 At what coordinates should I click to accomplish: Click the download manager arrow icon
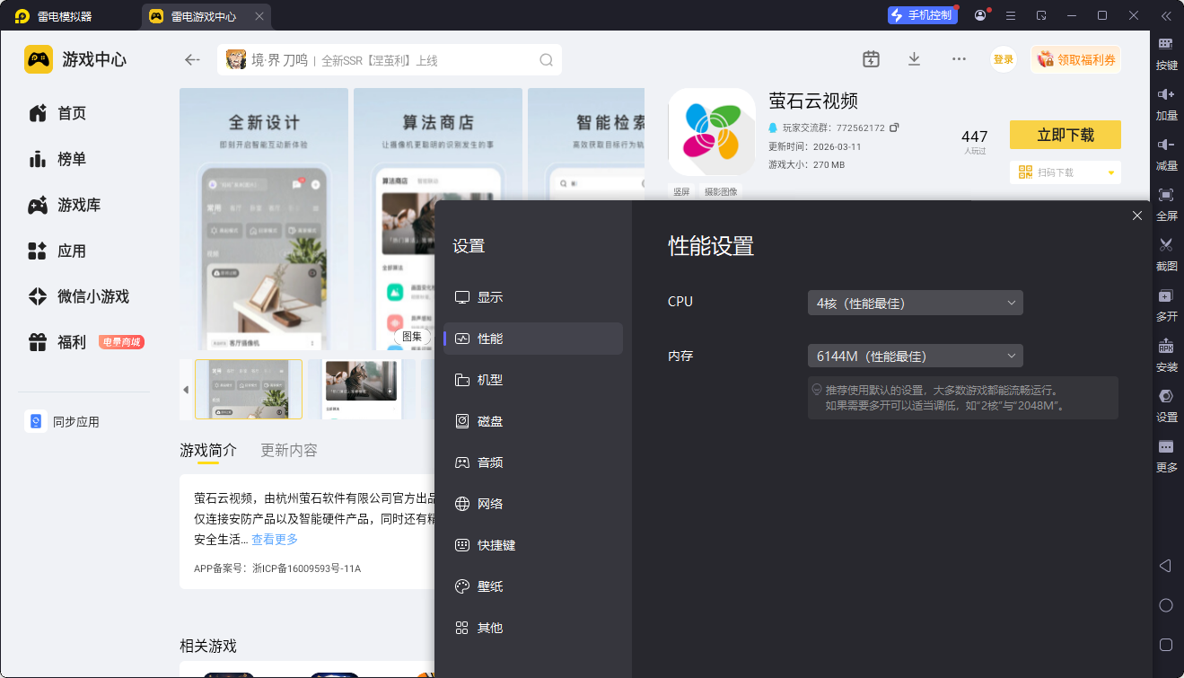[914, 59]
